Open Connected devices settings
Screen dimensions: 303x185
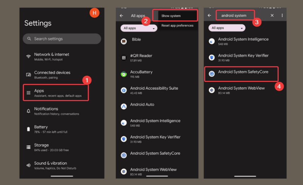click(x=62, y=75)
